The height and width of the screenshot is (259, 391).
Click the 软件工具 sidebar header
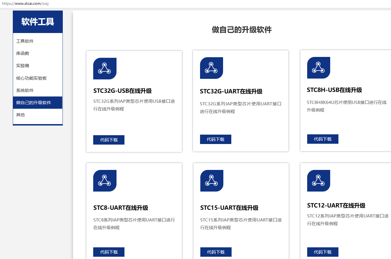coord(38,22)
